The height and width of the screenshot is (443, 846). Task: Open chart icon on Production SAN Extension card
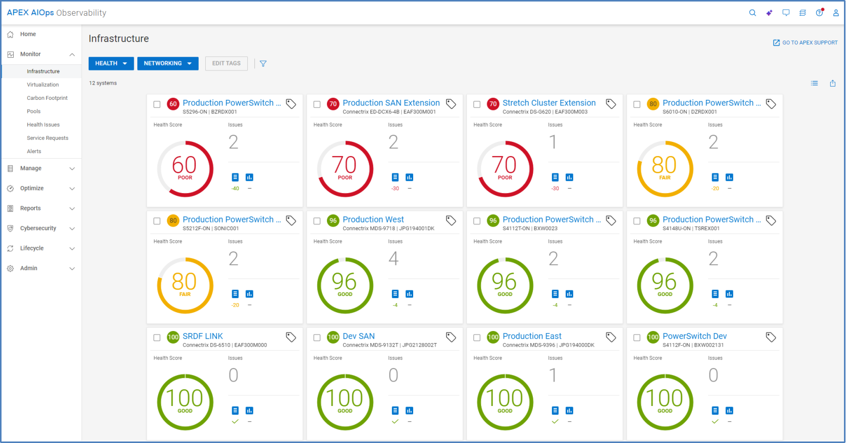pos(410,177)
